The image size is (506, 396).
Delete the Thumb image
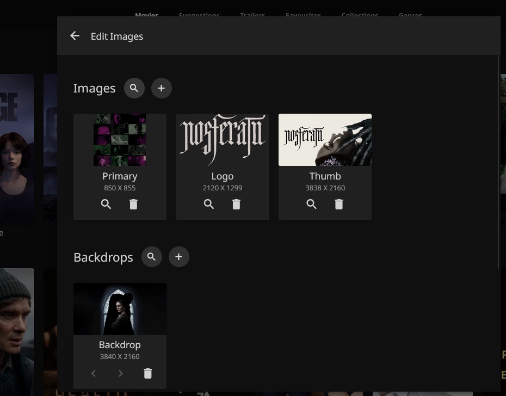(338, 205)
